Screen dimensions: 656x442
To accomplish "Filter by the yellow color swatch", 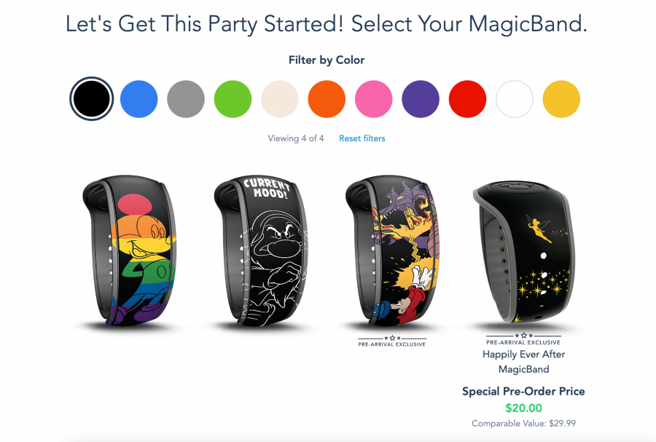I will [561, 99].
